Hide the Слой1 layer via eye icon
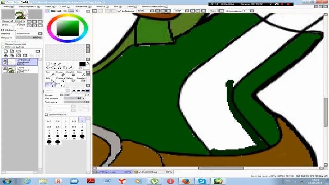Viewport: 329px width, 185px height. tap(5, 68)
